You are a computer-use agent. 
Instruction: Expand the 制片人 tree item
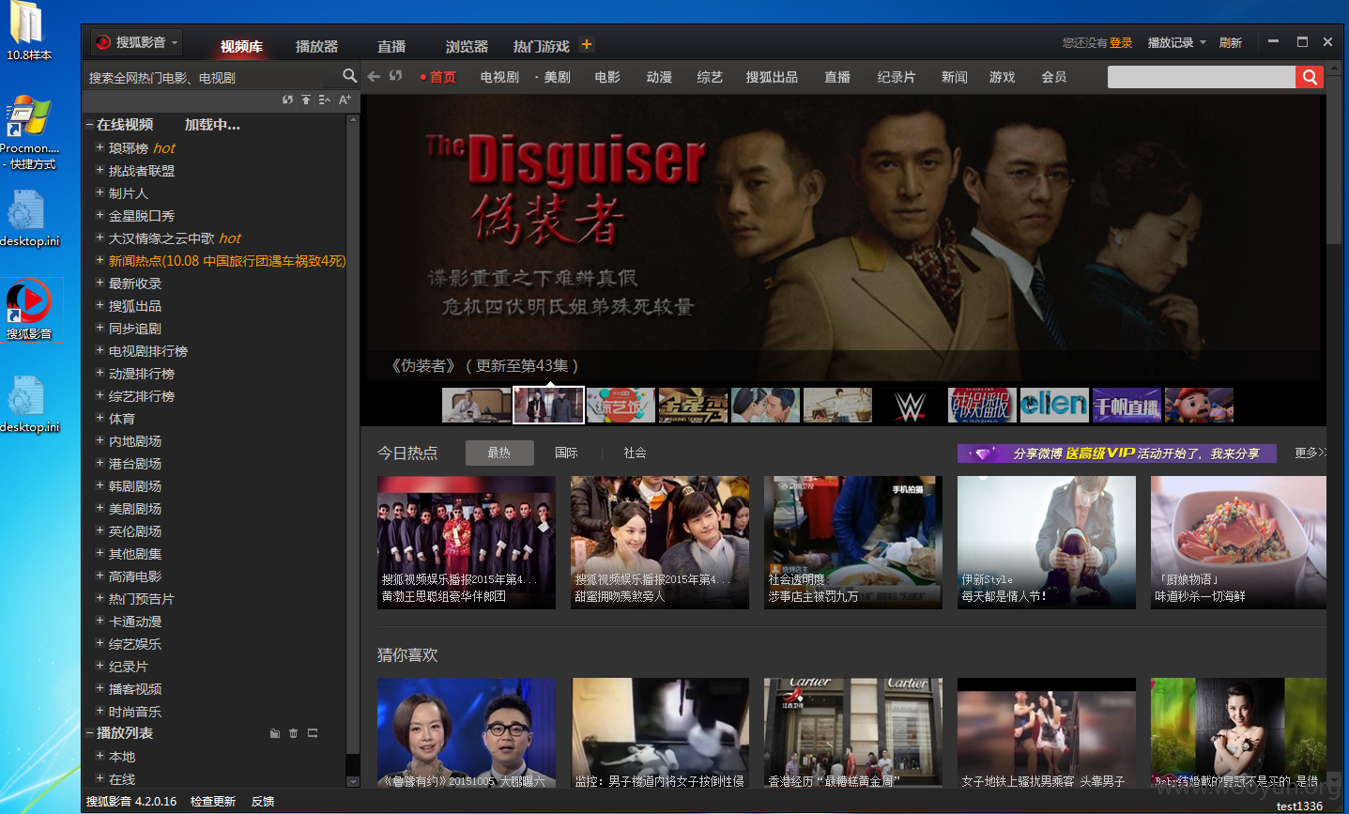pyautogui.click(x=100, y=192)
